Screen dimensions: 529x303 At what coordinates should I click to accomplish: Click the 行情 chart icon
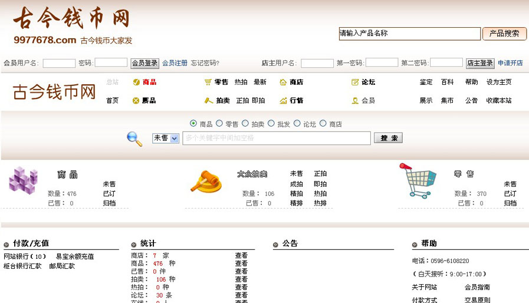pos(283,101)
